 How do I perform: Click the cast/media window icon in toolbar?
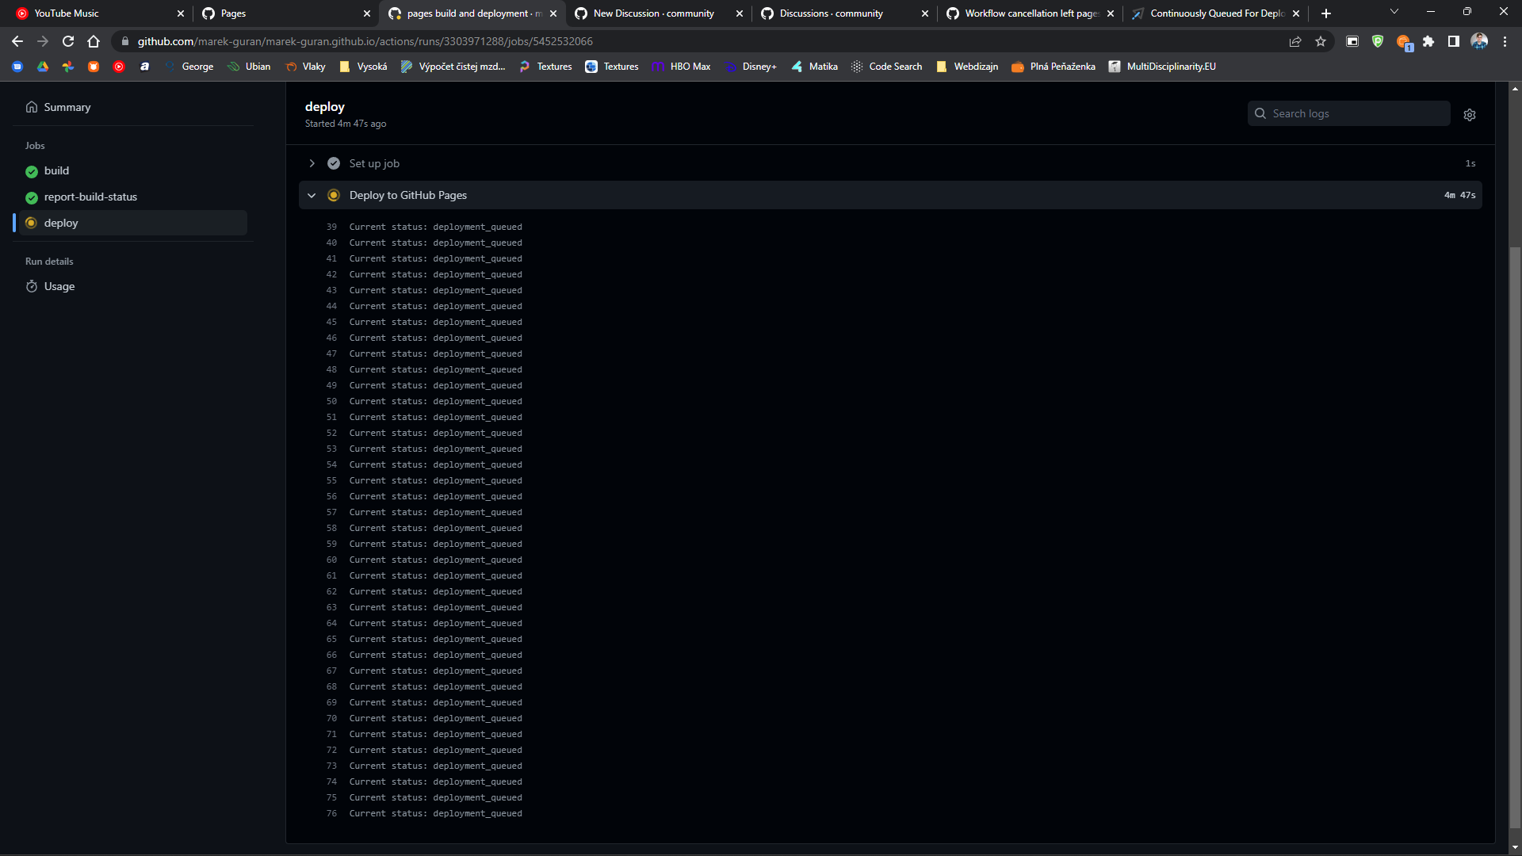[1352, 41]
